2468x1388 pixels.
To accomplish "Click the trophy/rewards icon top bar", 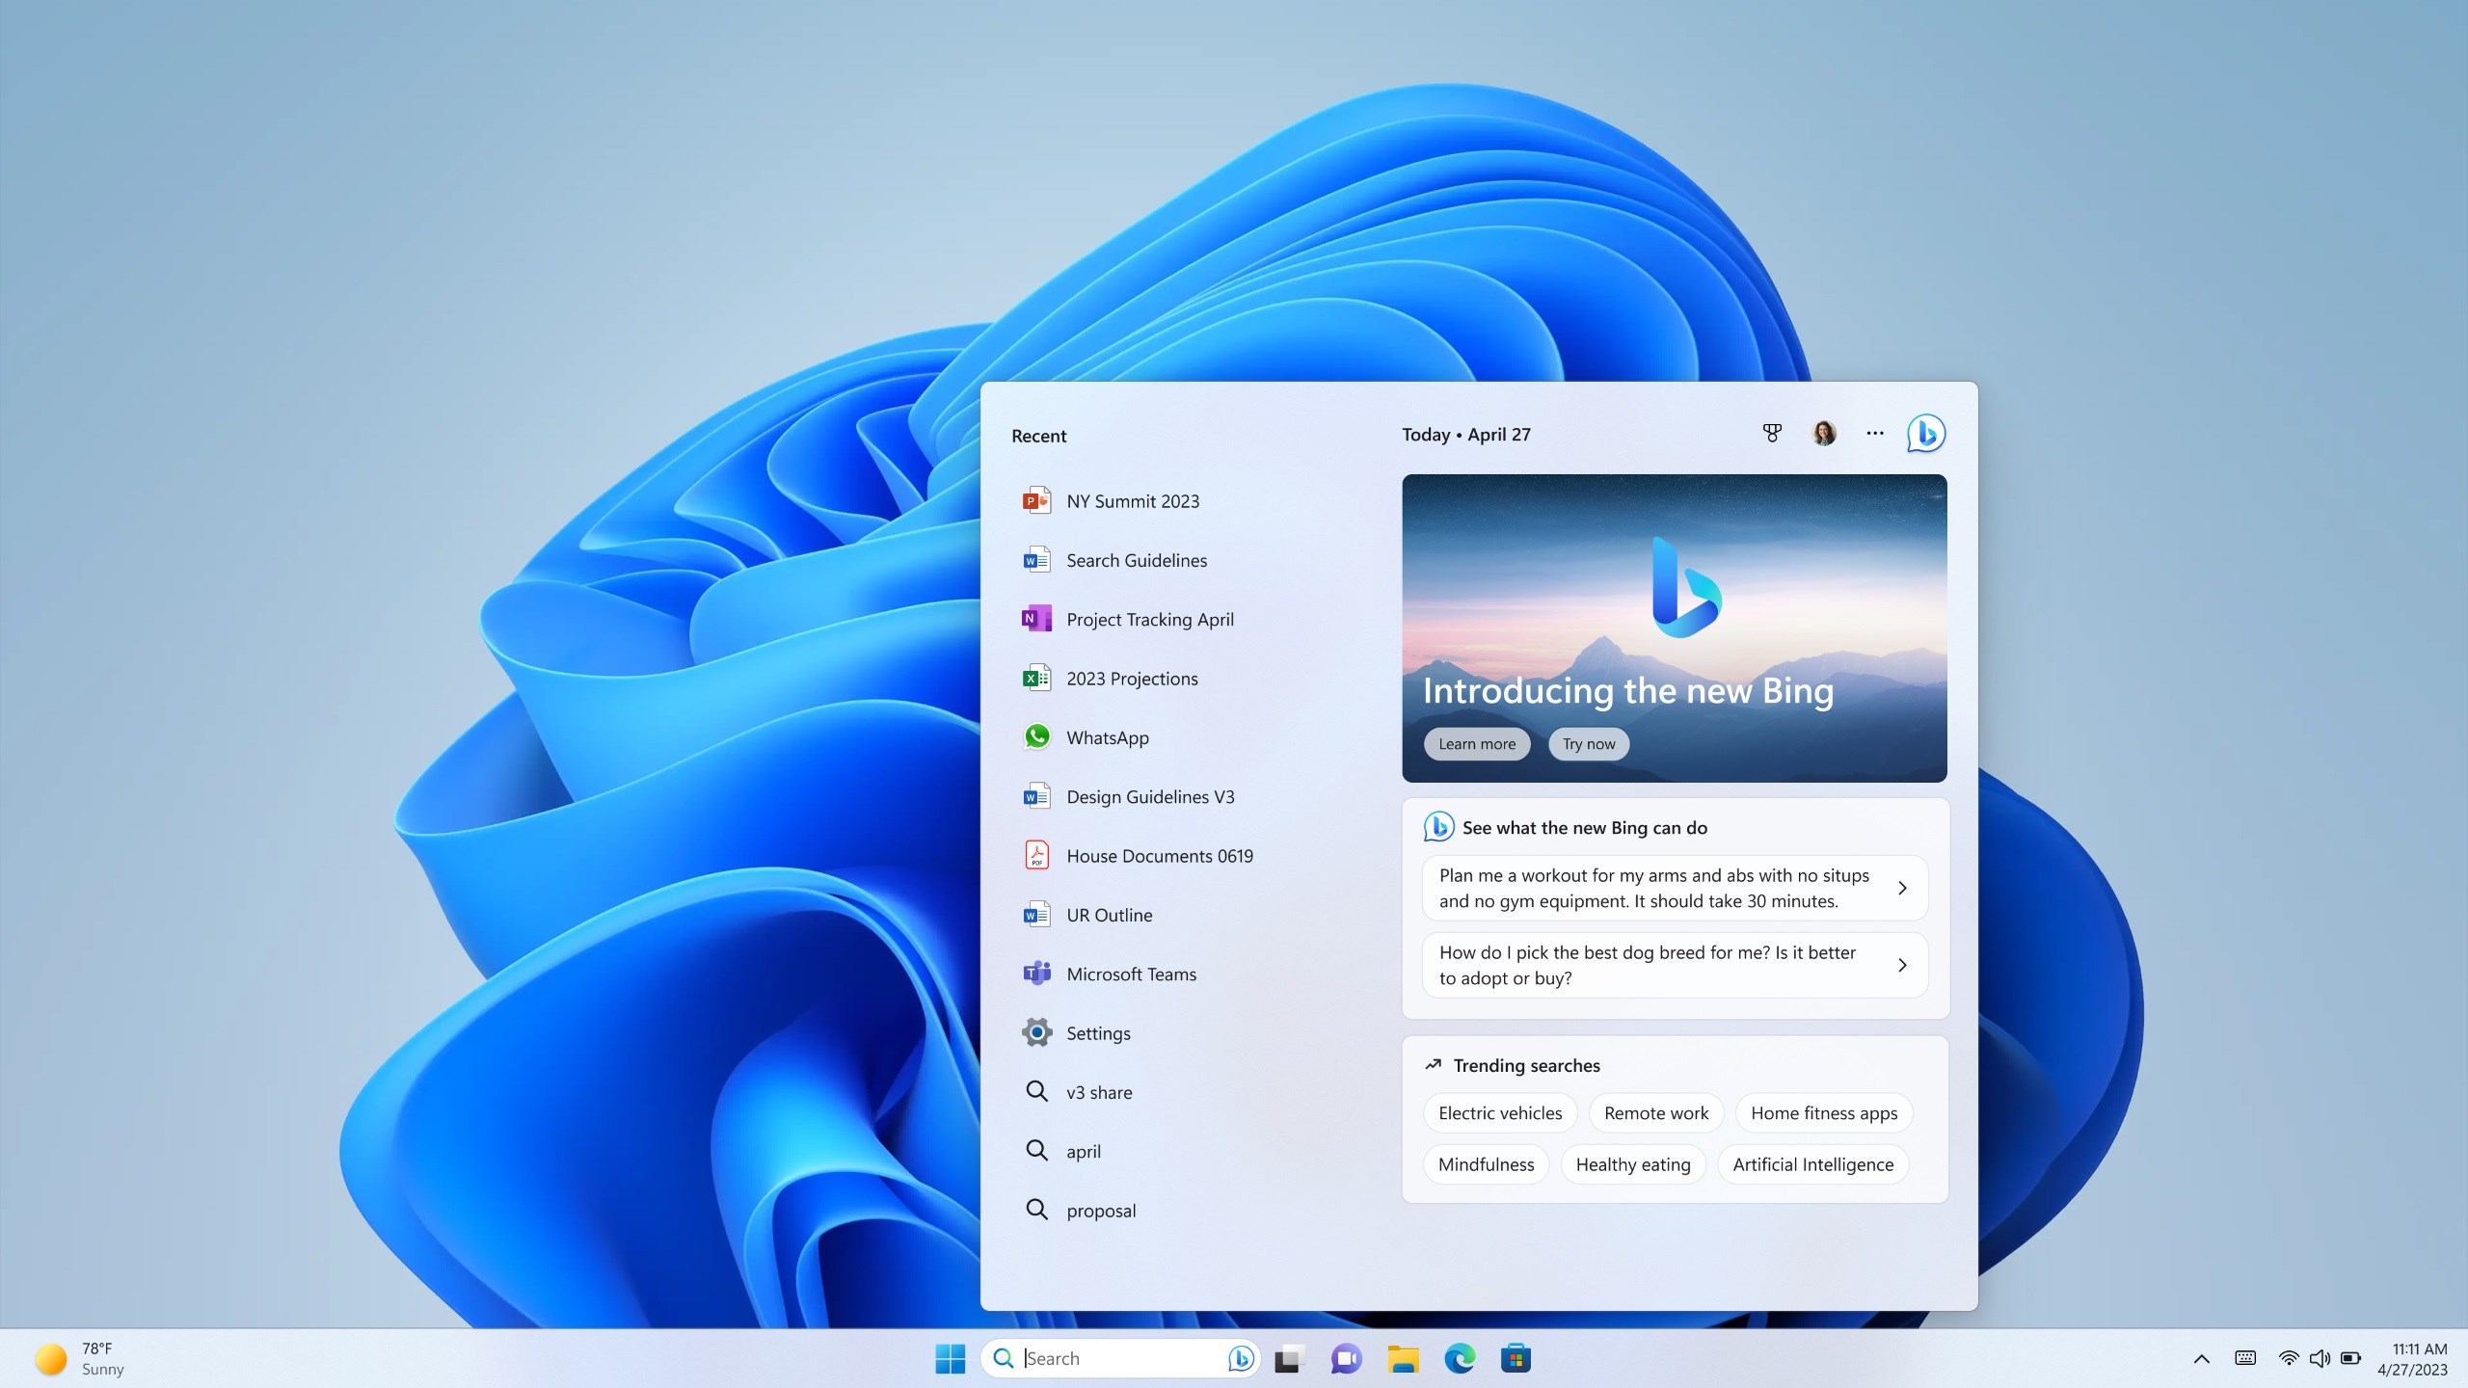I will pyautogui.click(x=1771, y=434).
